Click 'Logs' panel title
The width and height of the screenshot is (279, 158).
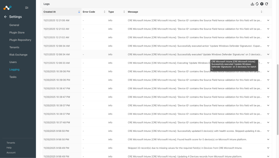47,4
